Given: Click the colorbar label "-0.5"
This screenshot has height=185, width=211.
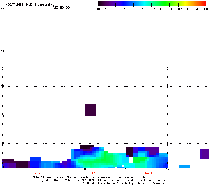Looking at the screenshot, I should pos(170,9).
